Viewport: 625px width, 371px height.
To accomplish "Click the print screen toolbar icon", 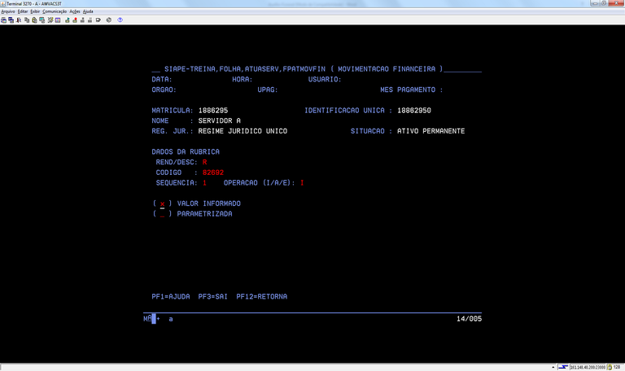I will tap(3, 20).
